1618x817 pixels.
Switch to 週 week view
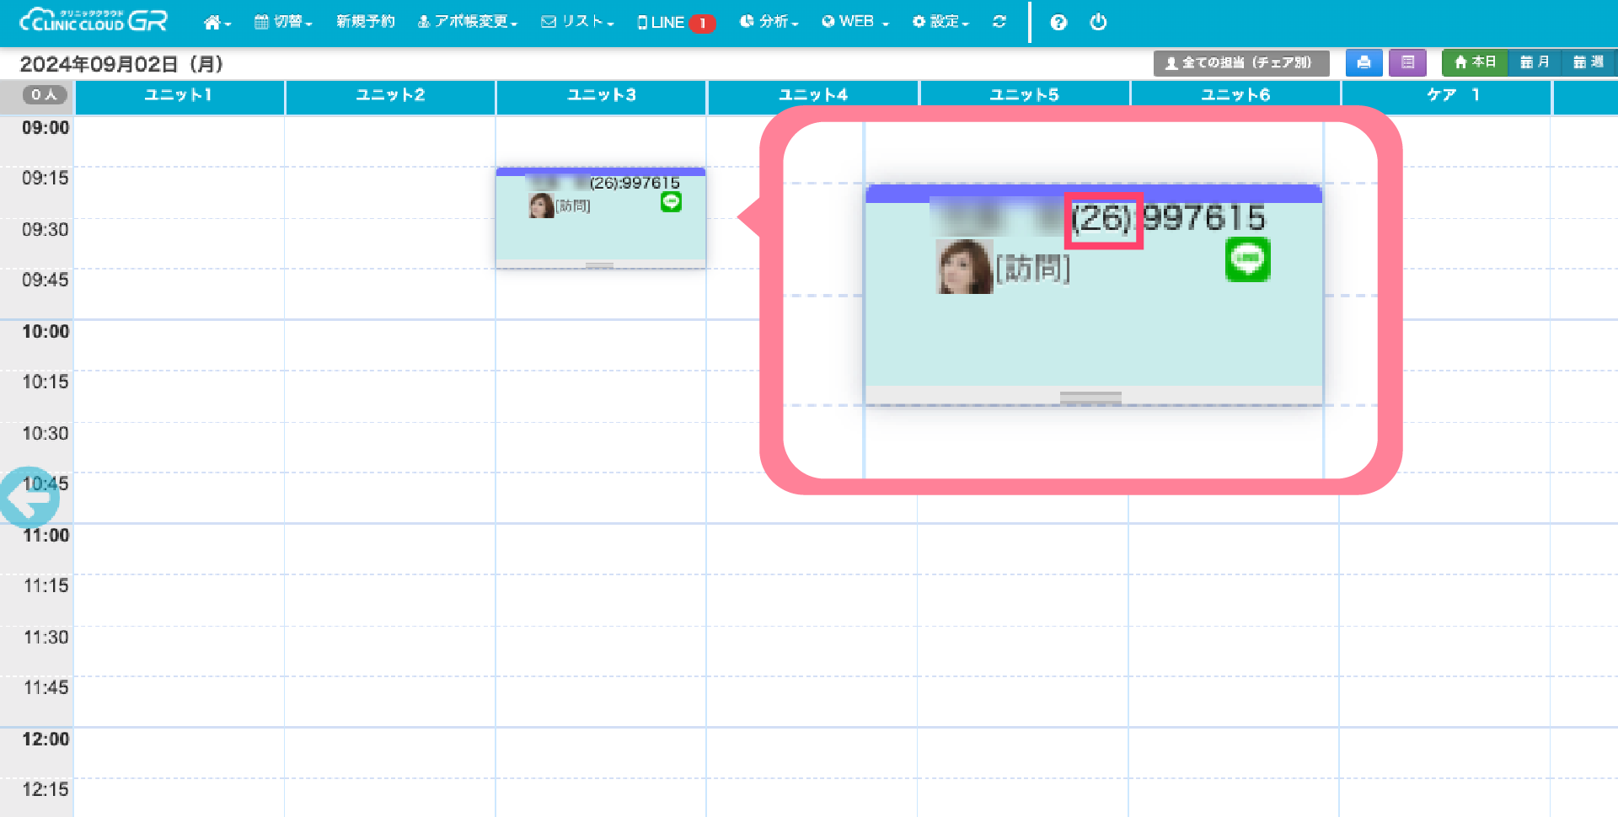pyautogui.click(x=1588, y=62)
